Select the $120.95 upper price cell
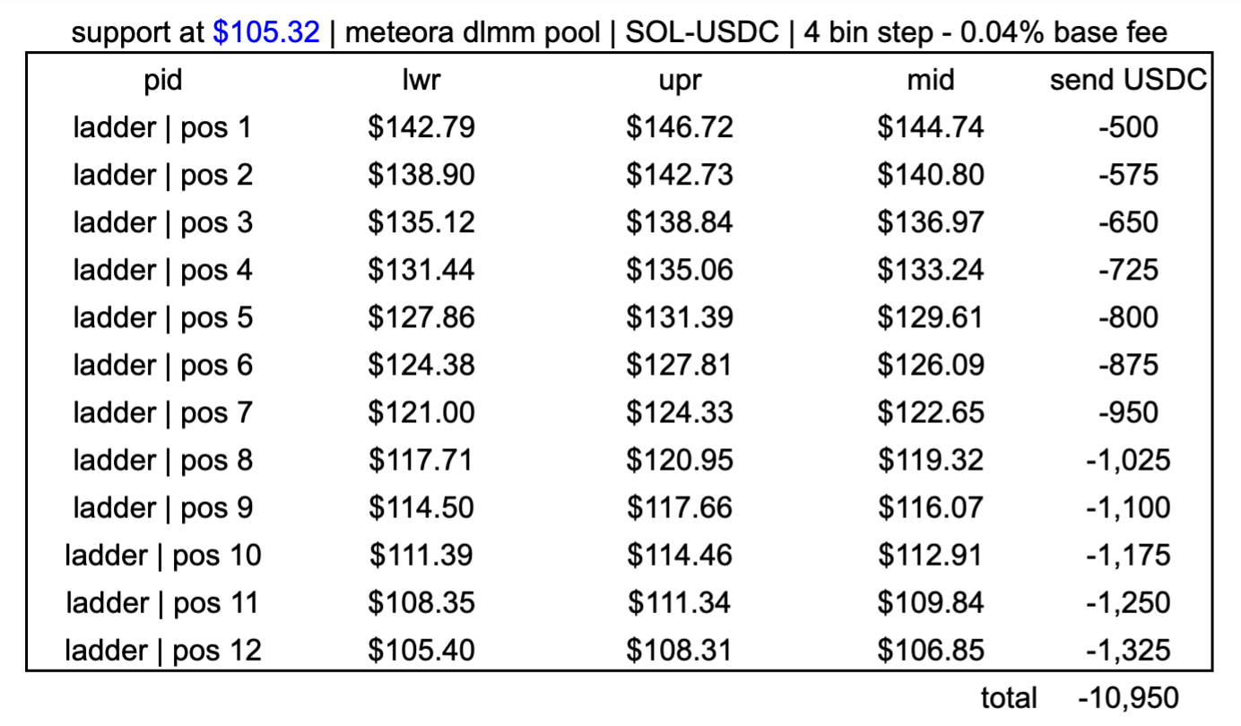1241x726 pixels. click(679, 460)
